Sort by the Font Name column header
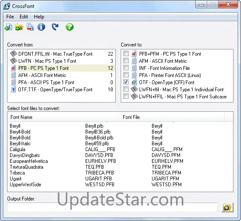The width and height of the screenshot is (241, 221). pyautogui.click(x=64, y=117)
